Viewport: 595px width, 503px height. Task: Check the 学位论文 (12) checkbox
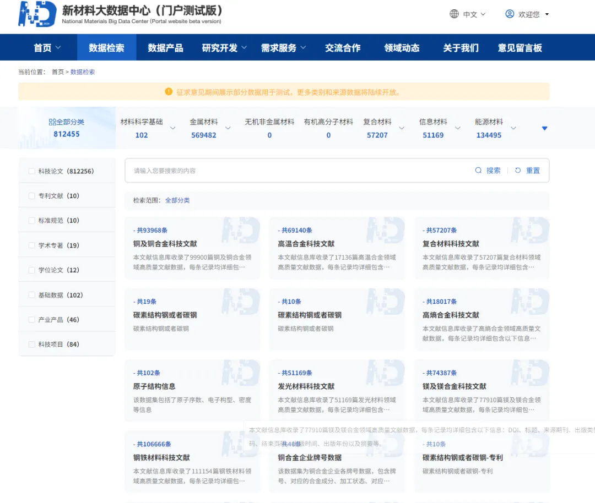[x=32, y=270]
